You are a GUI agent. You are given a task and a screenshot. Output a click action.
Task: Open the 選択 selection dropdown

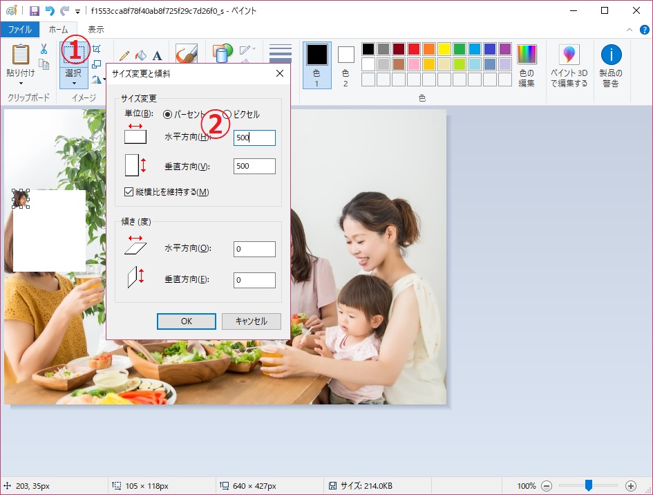click(73, 82)
